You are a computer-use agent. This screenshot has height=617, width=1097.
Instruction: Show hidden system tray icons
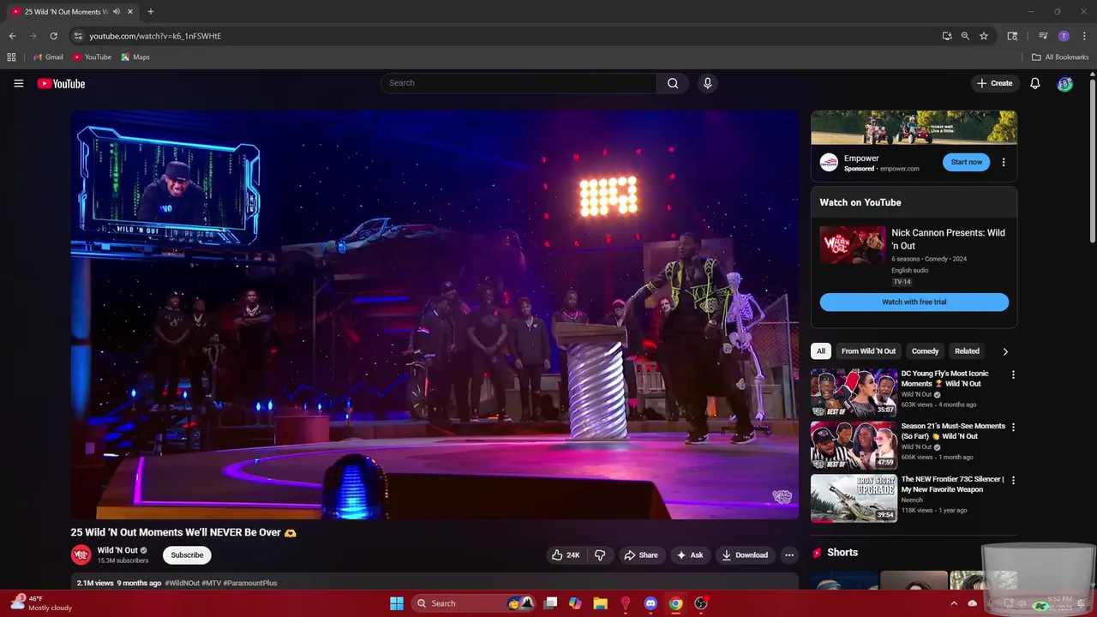[x=954, y=603]
